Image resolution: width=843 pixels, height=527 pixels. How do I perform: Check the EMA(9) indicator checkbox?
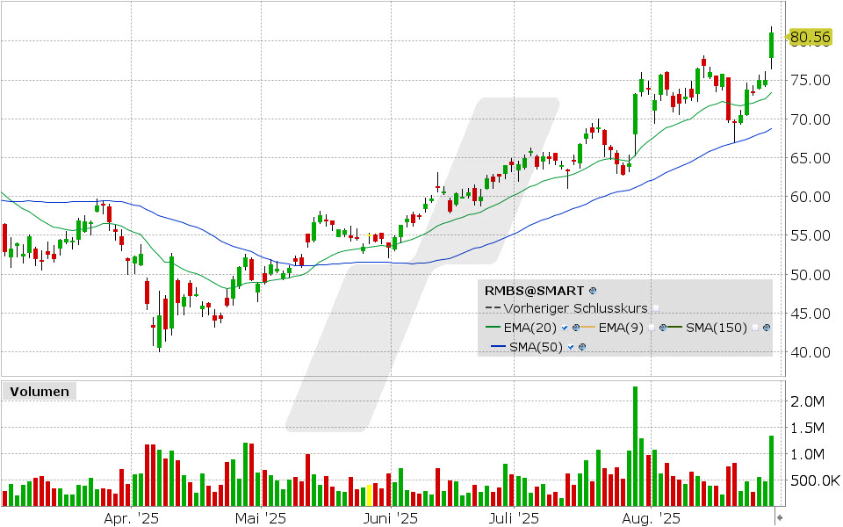tap(652, 328)
